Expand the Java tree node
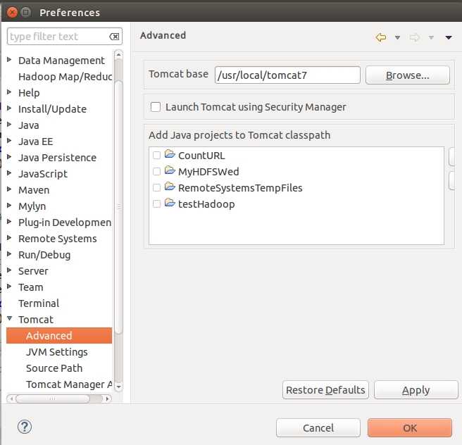 point(9,125)
